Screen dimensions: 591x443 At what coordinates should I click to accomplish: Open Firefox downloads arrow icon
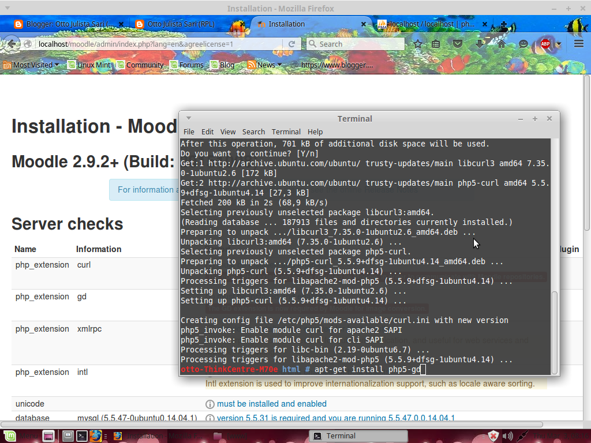480,44
